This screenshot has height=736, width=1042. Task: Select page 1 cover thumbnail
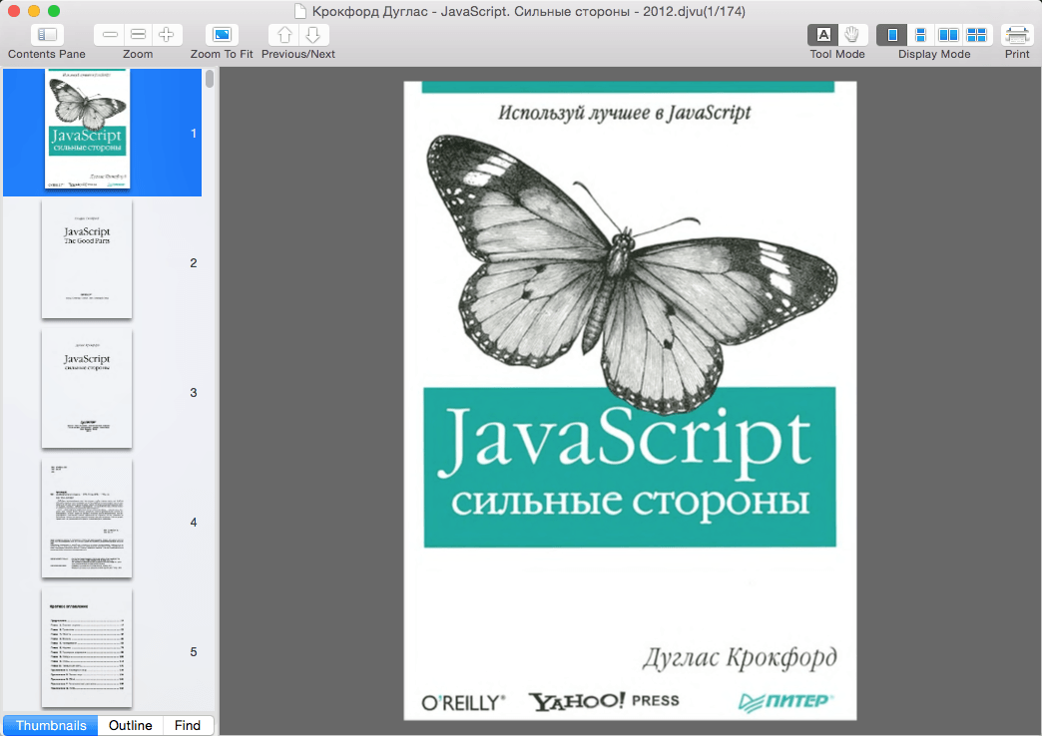87,129
